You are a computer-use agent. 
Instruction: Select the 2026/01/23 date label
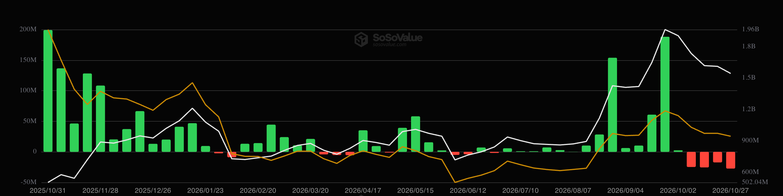point(205,190)
